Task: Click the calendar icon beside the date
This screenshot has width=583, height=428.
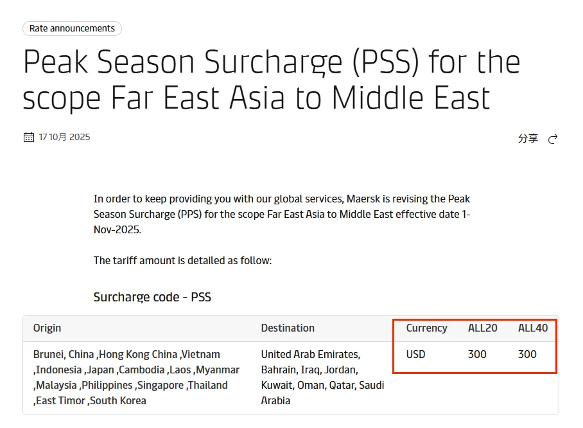Action: coord(28,137)
